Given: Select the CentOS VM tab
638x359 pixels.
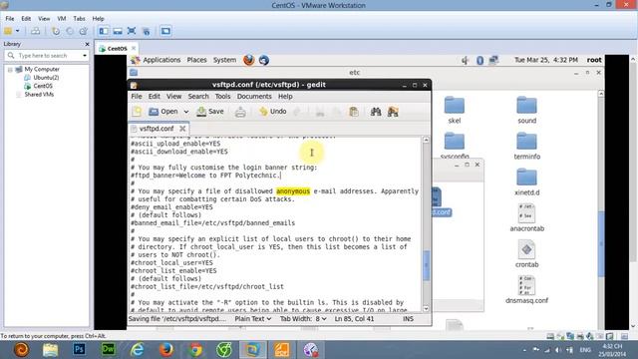Looking at the screenshot, I should 117,49.
